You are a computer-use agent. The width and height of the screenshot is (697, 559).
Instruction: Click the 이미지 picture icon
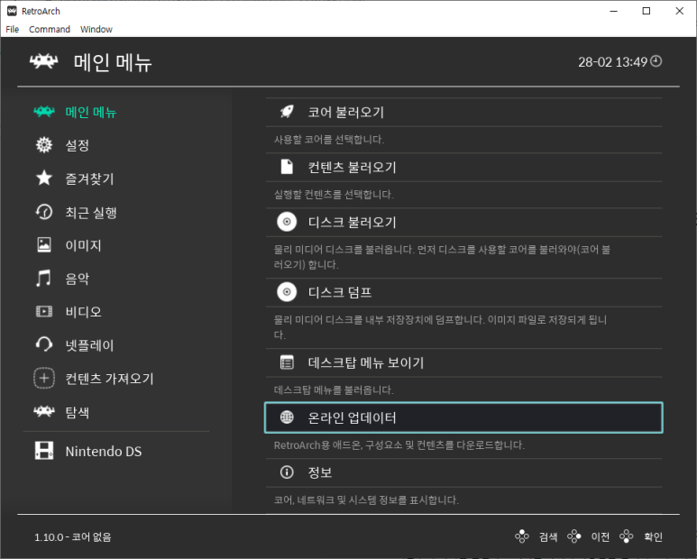click(44, 245)
